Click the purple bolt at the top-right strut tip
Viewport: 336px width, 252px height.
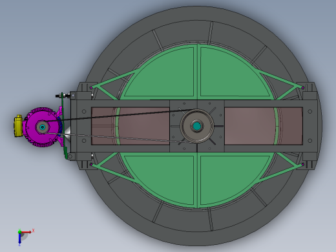pyautogui.click(x=303, y=88)
